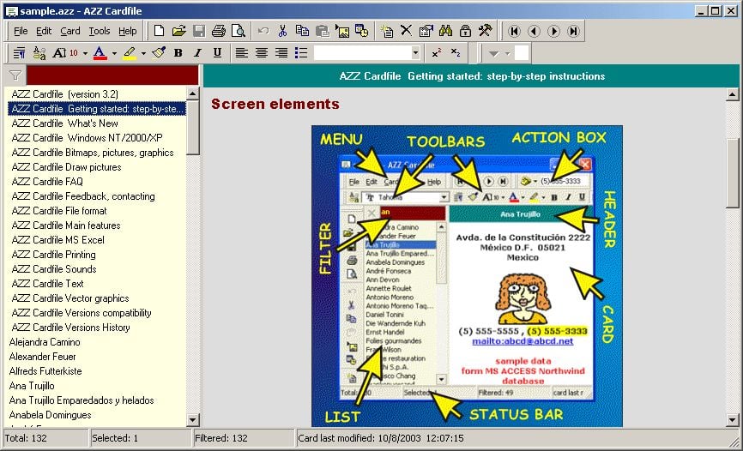Jump to the first card
This screenshot has width=743, height=451.
point(514,31)
